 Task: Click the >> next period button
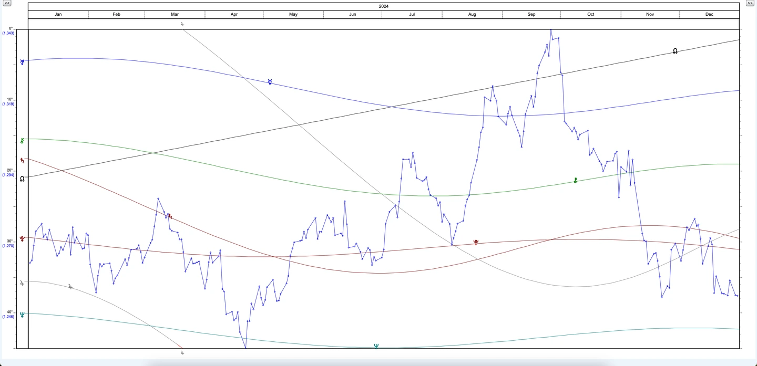point(750,3)
